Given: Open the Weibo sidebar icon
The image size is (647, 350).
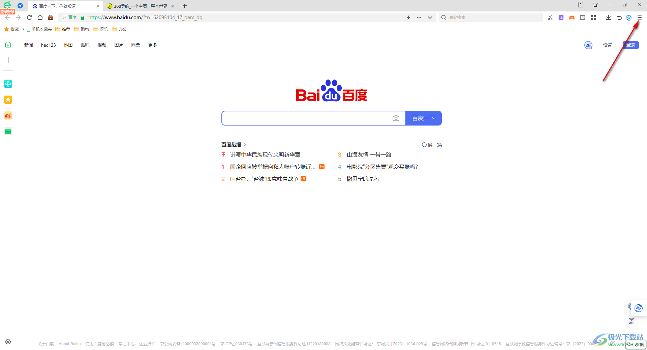Looking at the screenshot, I should tap(8, 116).
